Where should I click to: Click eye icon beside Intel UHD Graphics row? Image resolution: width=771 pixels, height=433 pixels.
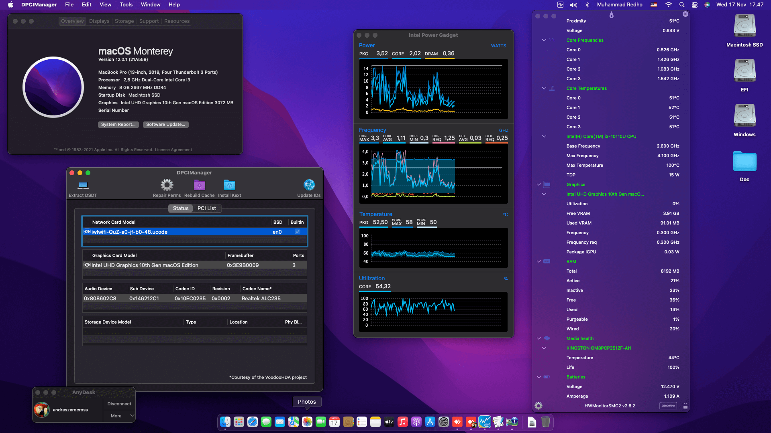click(x=87, y=265)
